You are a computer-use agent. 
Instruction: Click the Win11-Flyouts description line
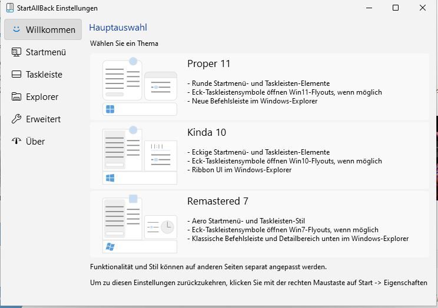284,92
